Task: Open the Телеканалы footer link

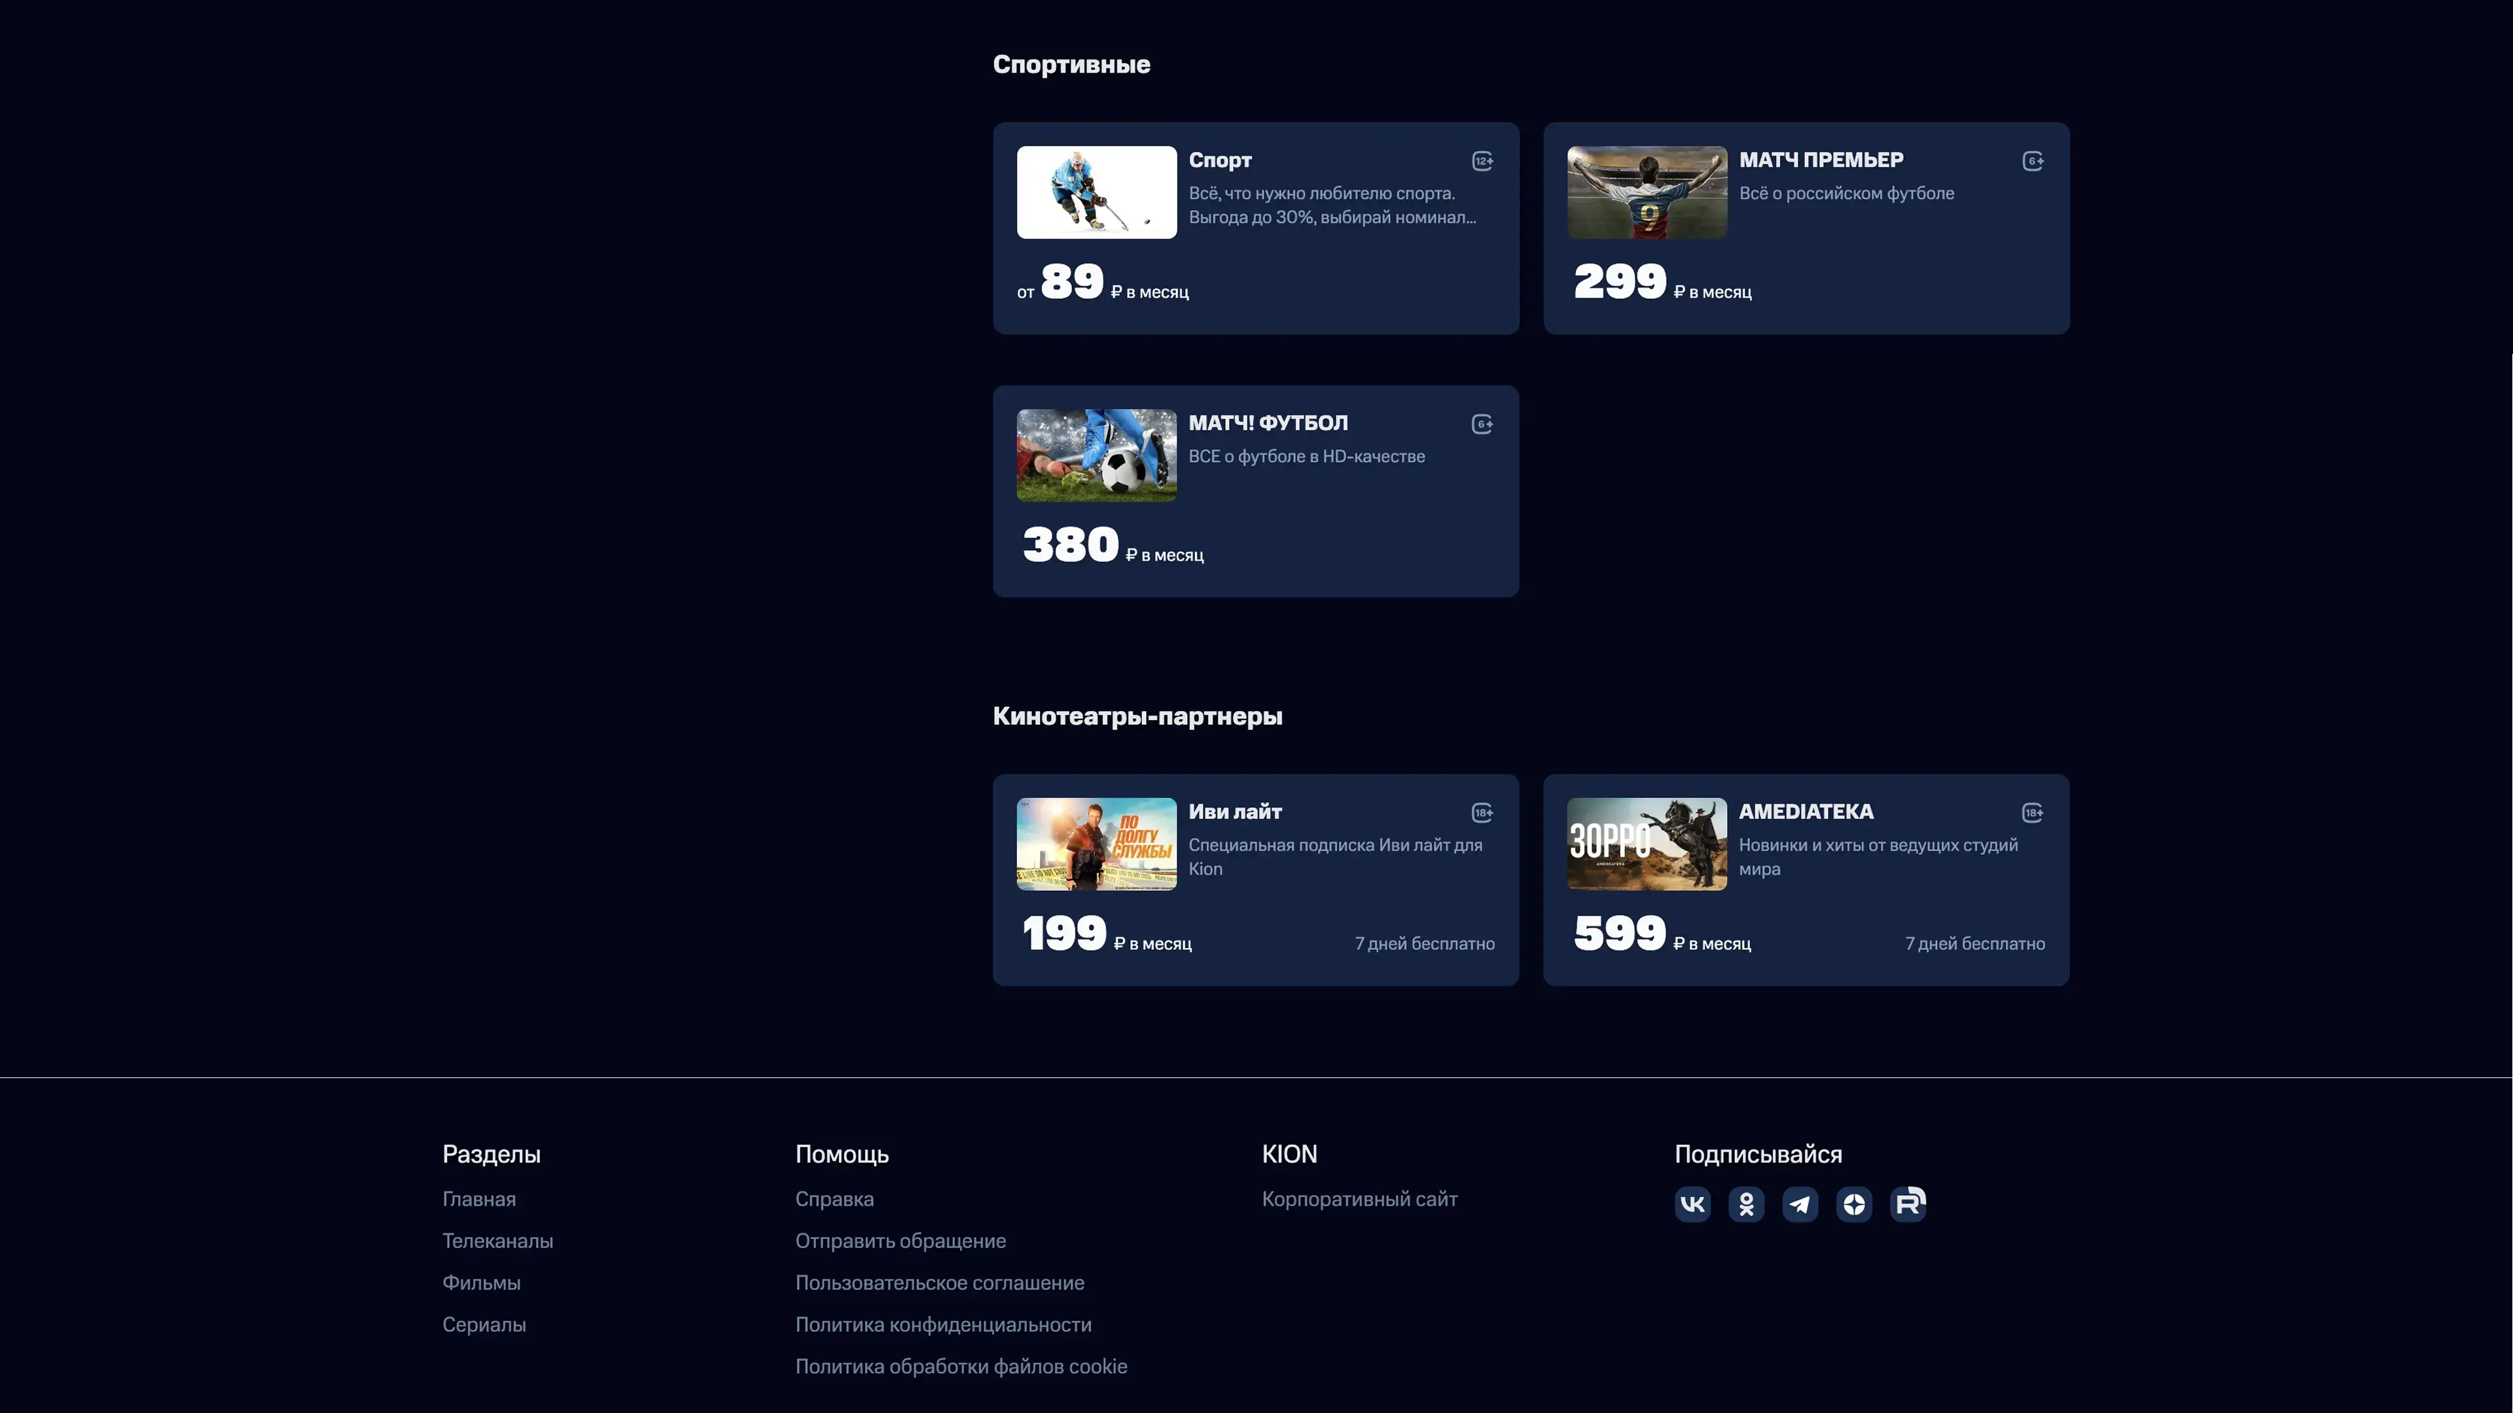Action: 497,1242
